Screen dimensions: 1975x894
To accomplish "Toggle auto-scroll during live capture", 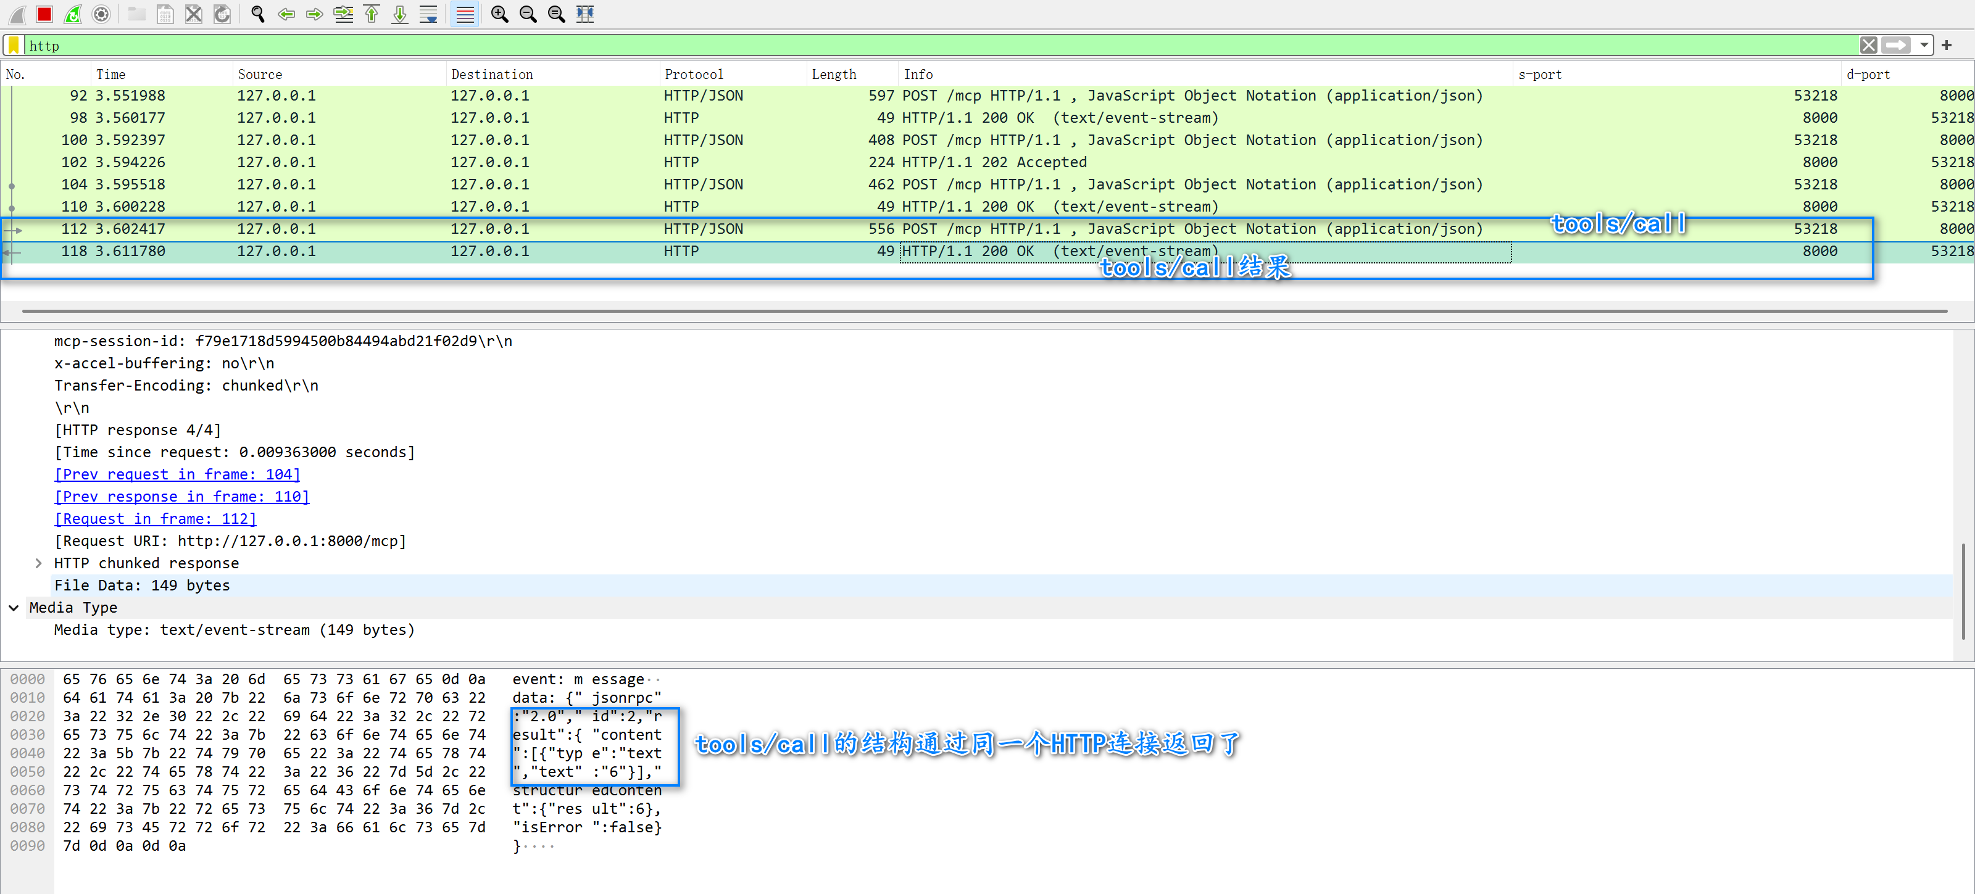I will tap(428, 14).
